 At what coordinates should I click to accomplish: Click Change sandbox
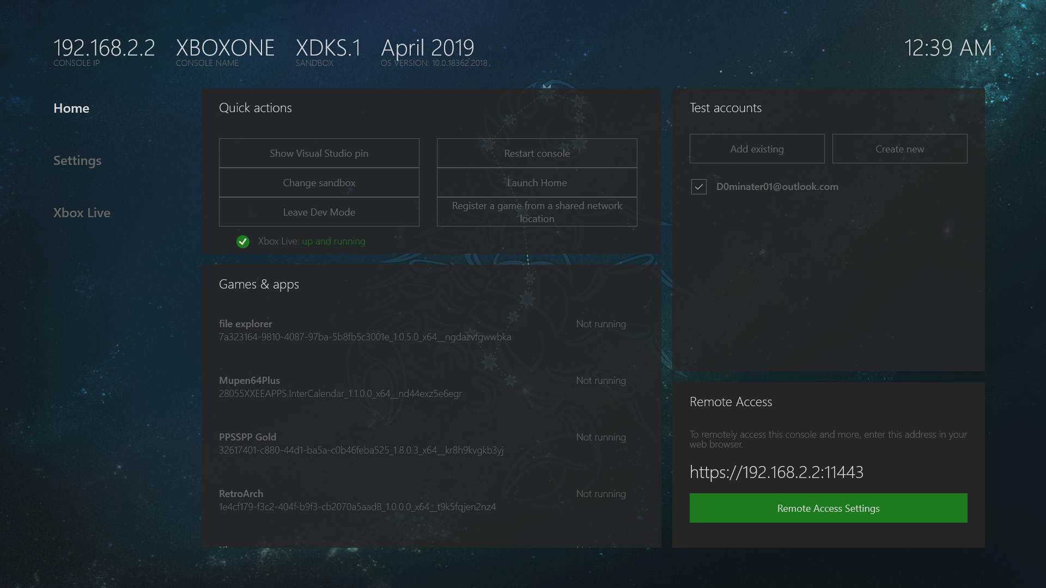click(x=319, y=182)
